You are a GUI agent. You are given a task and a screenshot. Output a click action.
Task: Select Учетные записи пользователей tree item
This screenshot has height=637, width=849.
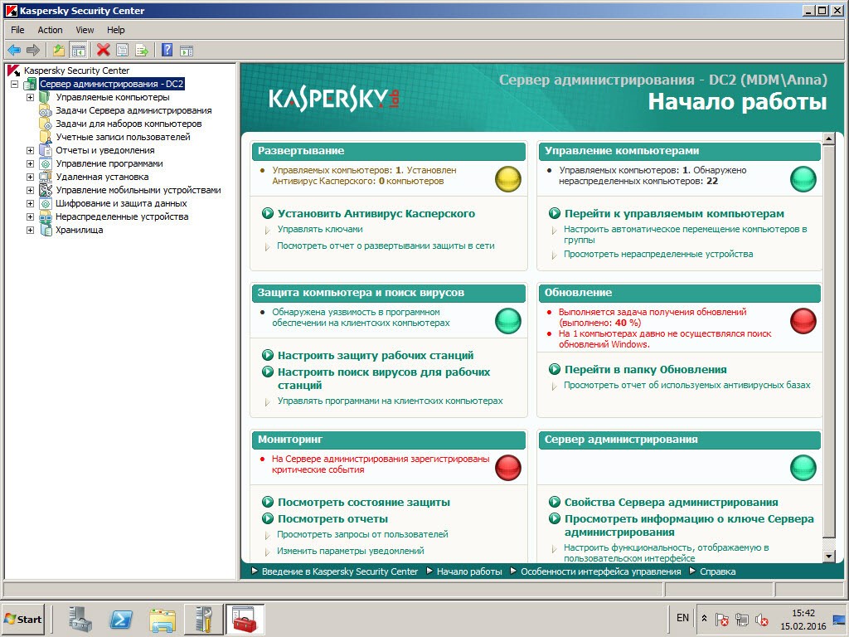pos(123,137)
